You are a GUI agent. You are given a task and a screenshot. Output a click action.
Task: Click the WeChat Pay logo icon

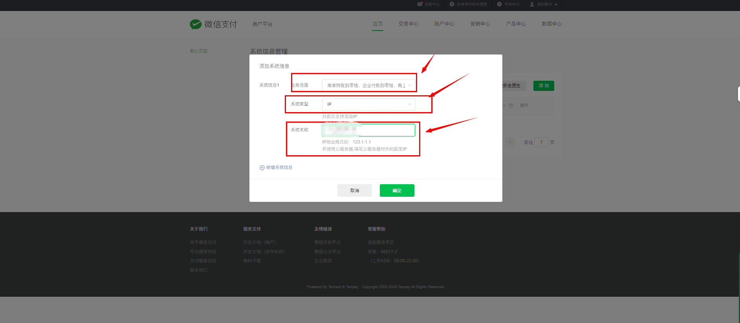tap(195, 24)
